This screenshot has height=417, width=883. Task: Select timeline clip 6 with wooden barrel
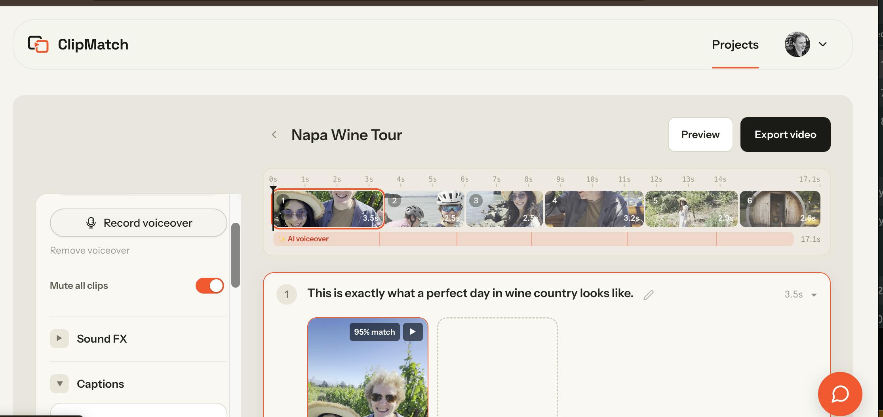(780, 209)
